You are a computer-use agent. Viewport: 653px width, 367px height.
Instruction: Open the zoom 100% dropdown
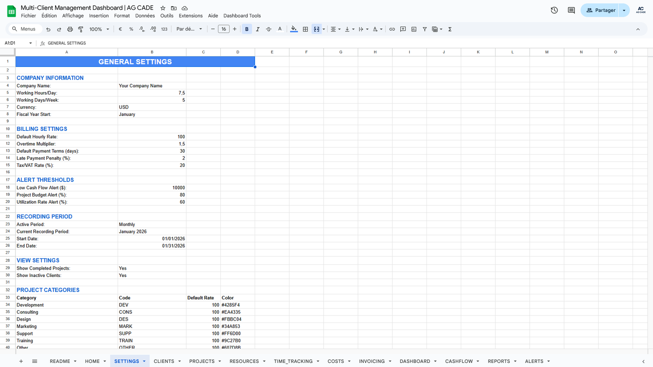(x=99, y=29)
